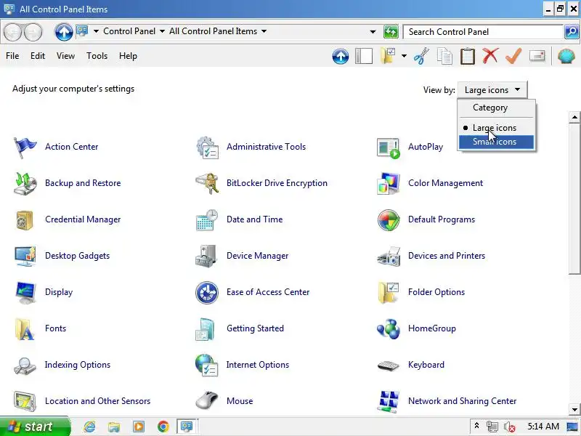This screenshot has height=436, width=581.
Task: Click the Default Programs icon
Action: pos(389,220)
